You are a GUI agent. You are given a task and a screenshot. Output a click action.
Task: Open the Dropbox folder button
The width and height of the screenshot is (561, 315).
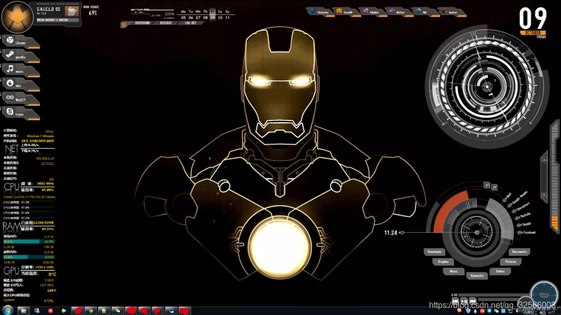click(443, 262)
